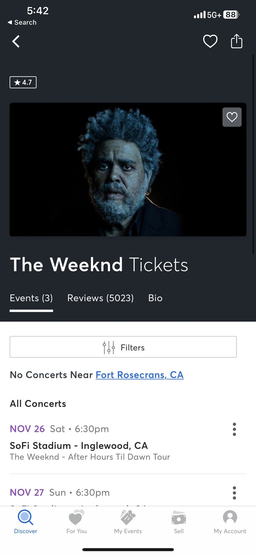Open more options for NOV 27 concert
This screenshot has width=256, height=556.
click(x=234, y=493)
